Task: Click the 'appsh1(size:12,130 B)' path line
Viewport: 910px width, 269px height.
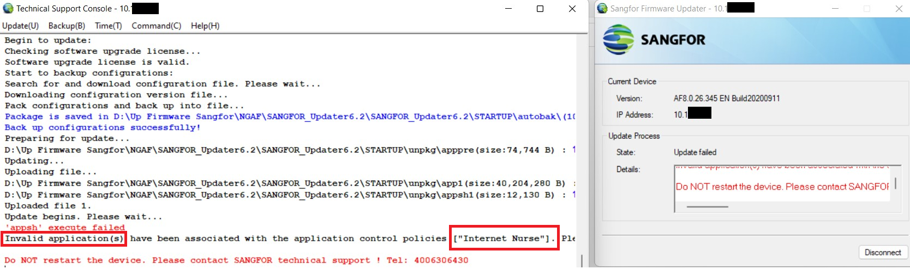Action: [x=290, y=195]
